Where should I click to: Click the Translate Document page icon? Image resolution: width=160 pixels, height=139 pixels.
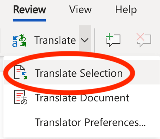pos(21,97)
